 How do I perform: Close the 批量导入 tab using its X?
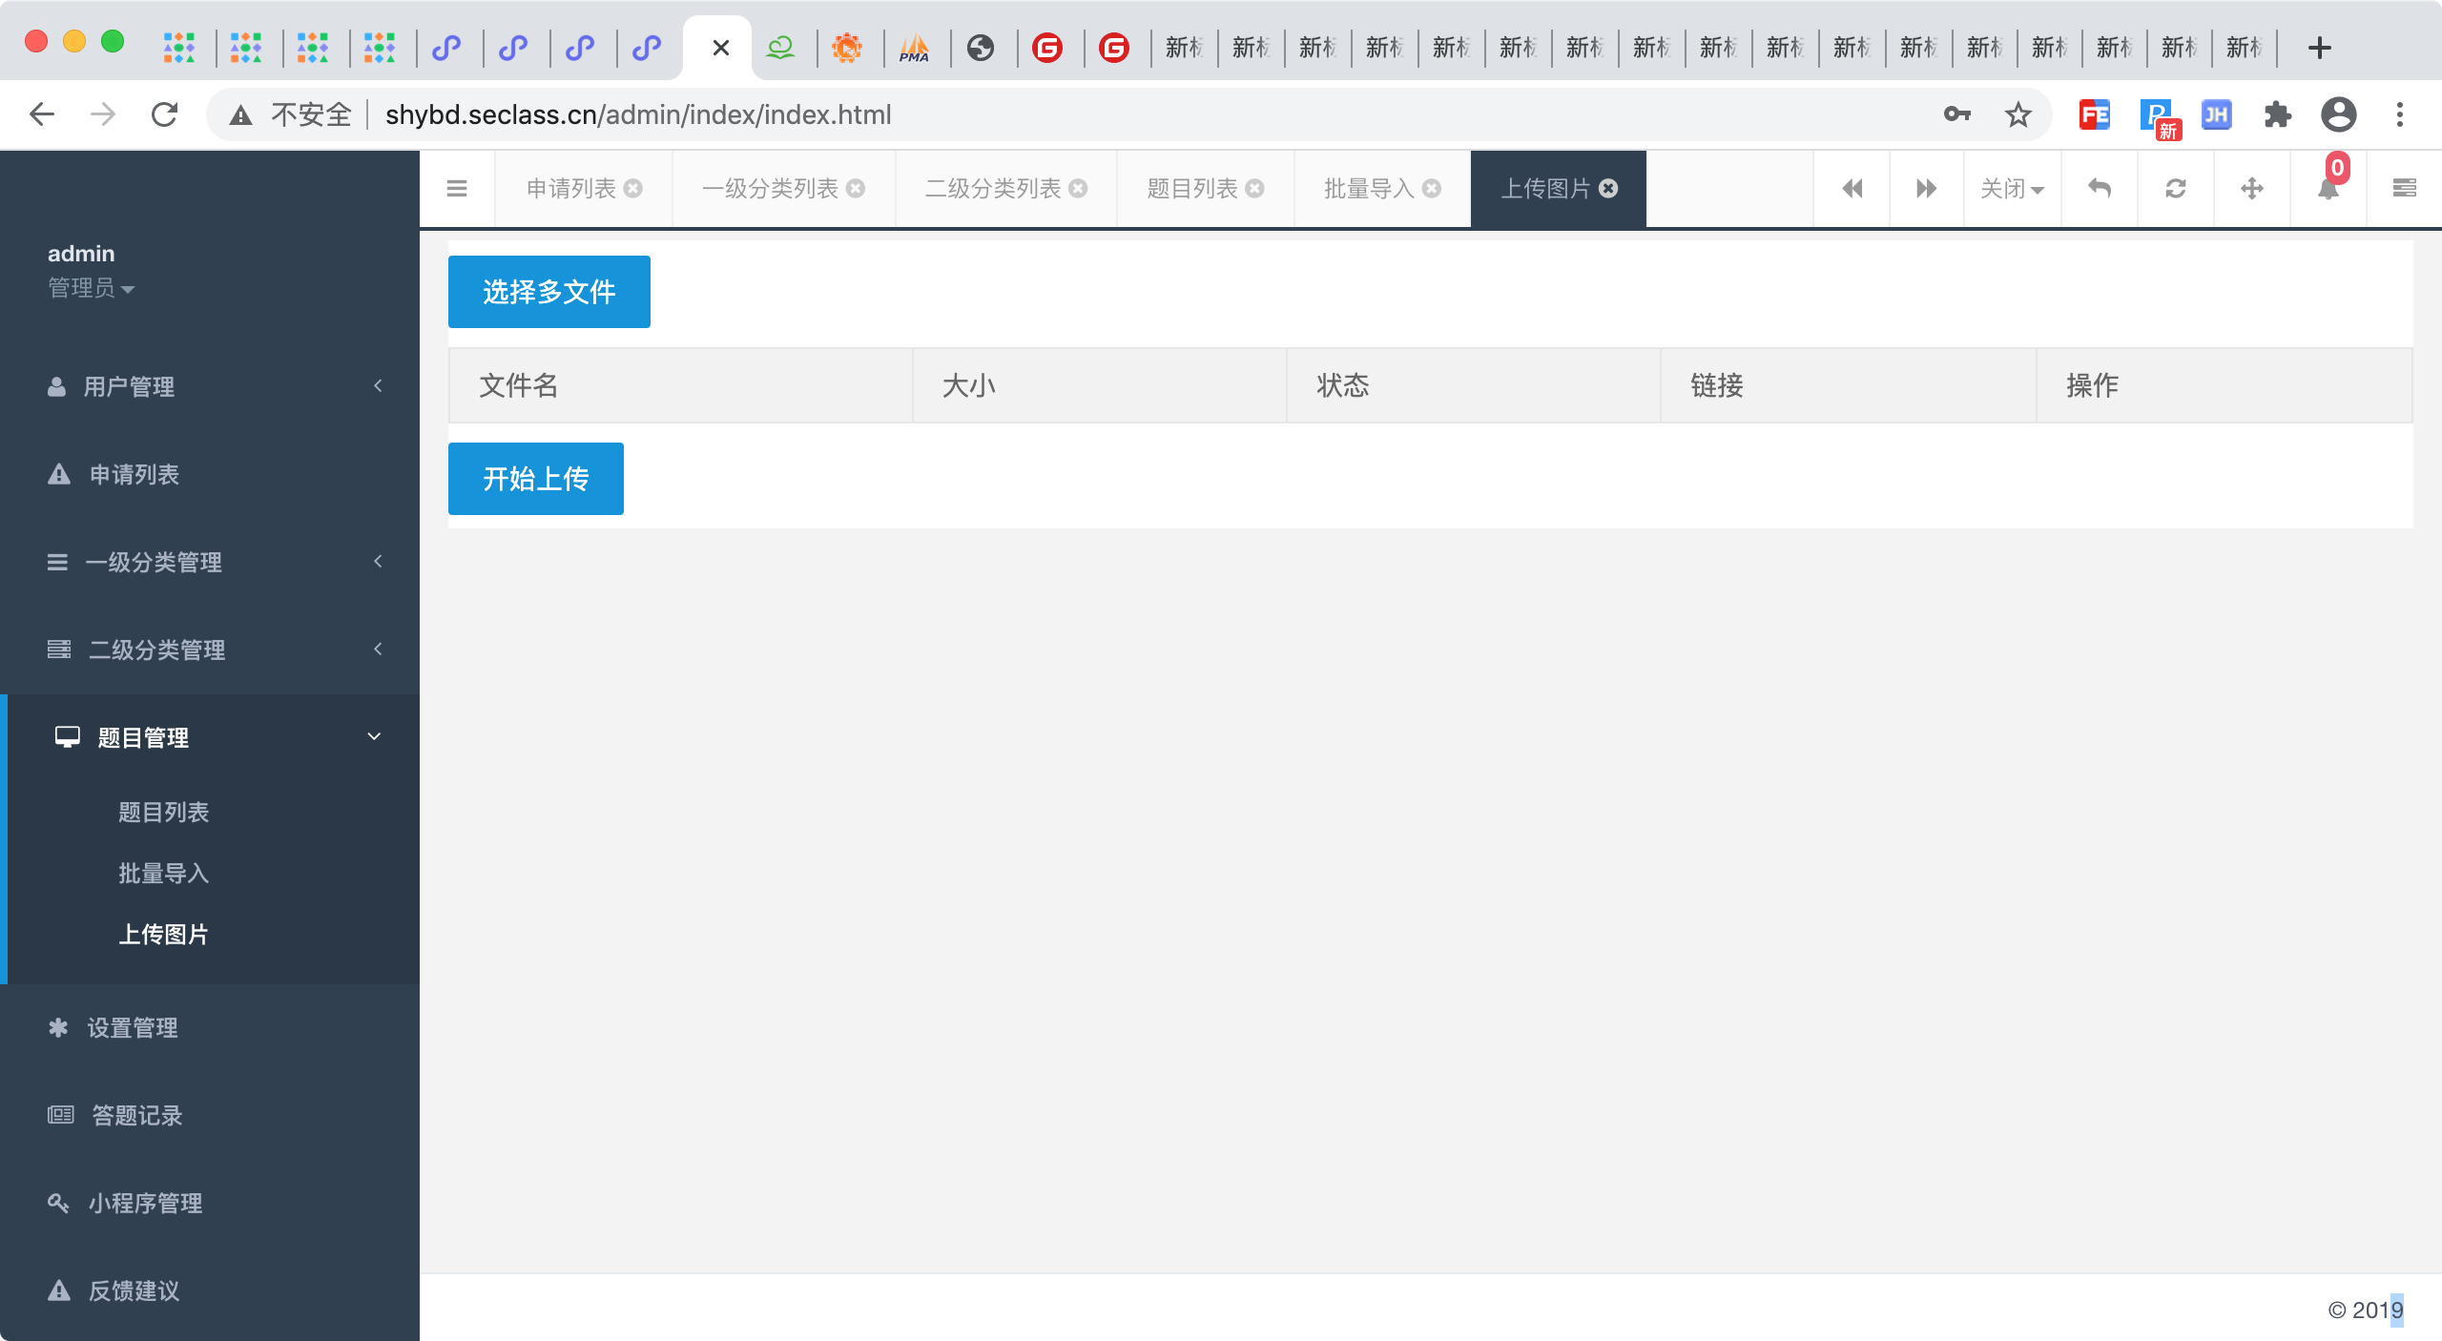1432,189
